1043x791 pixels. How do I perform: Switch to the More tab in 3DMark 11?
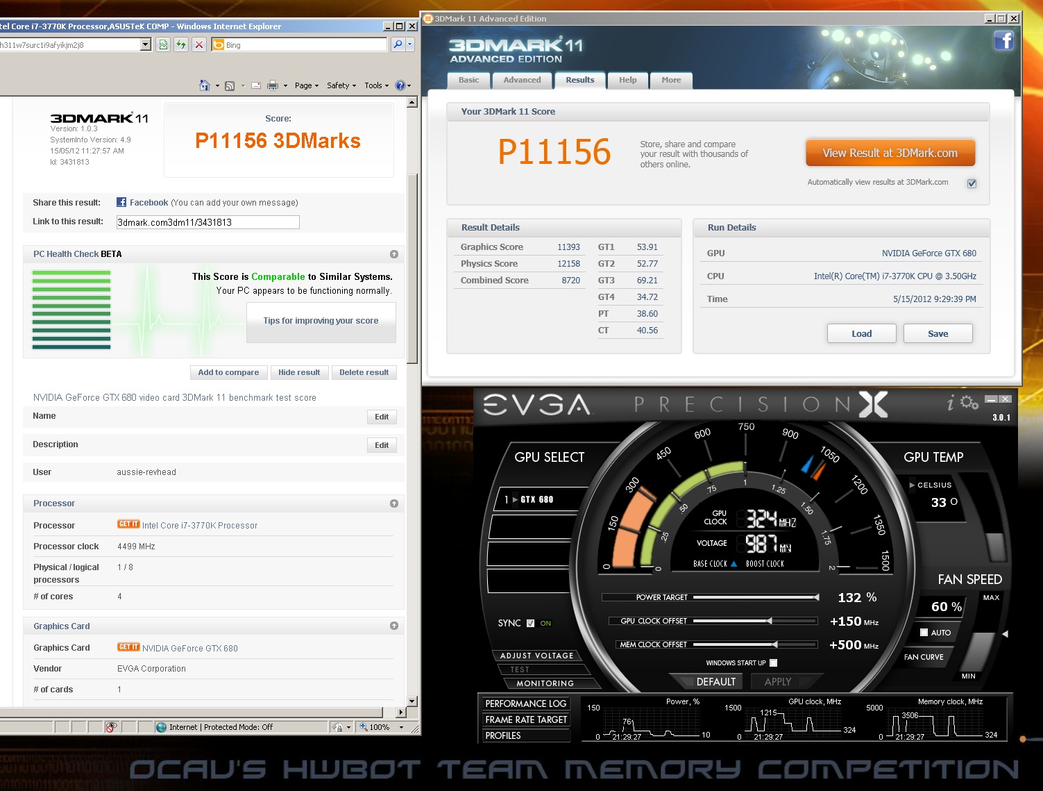[671, 80]
